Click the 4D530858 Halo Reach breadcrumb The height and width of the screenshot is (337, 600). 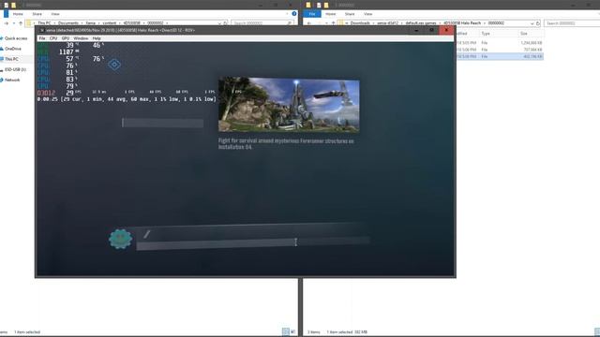pos(462,23)
